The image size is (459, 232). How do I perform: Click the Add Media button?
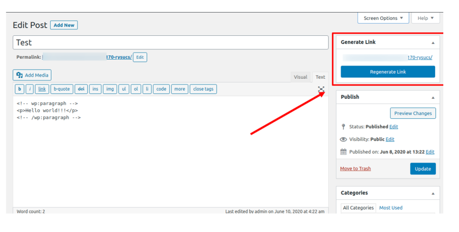[x=32, y=75]
